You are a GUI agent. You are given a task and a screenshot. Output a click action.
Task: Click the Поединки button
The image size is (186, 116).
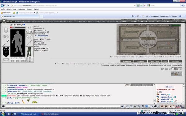pos(127,61)
